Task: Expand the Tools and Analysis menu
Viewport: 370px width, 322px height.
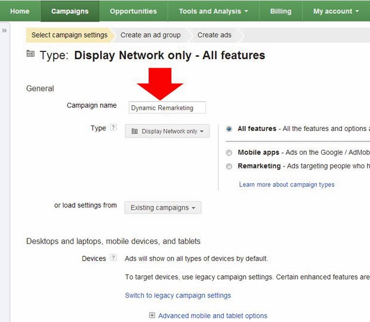Action: tap(214, 11)
